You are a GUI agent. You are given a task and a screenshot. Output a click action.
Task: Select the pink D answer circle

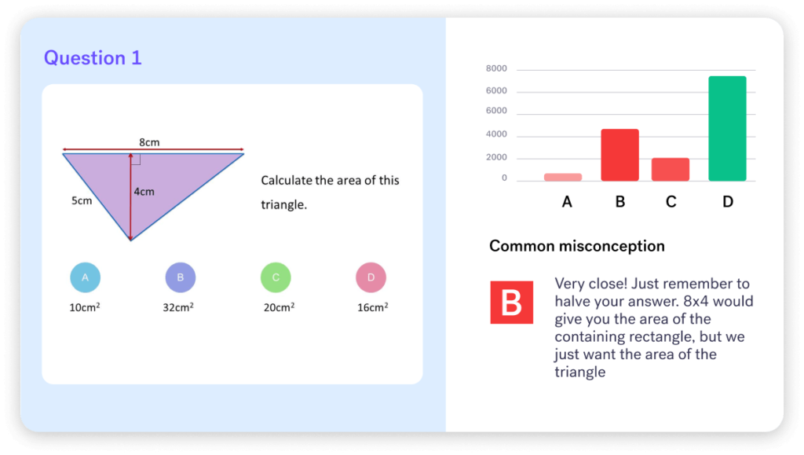pos(371,277)
